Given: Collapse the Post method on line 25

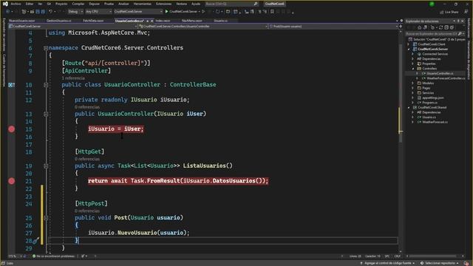Looking at the screenshot, I should click(46, 218).
